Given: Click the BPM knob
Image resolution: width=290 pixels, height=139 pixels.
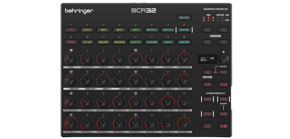Looking at the screenshot, I should (x=71, y=59).
